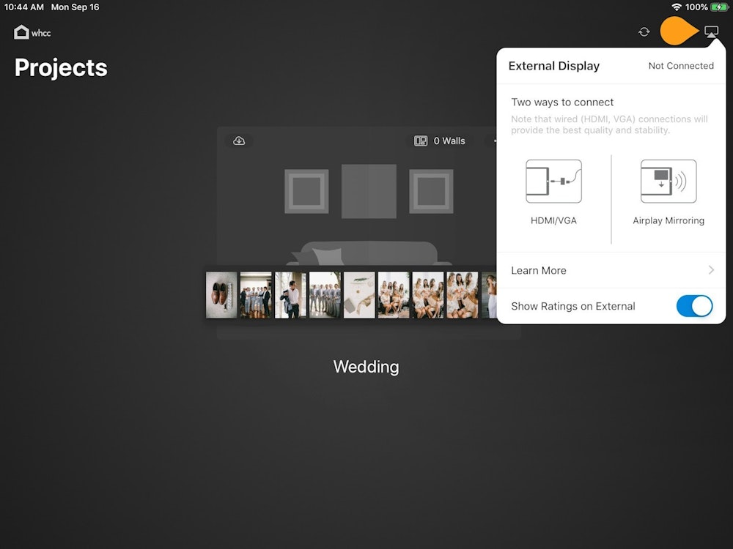This screenshot has height=549, width=733.
Task: Select the man holding jacket thumbnail
Action: tap(290, 295)
